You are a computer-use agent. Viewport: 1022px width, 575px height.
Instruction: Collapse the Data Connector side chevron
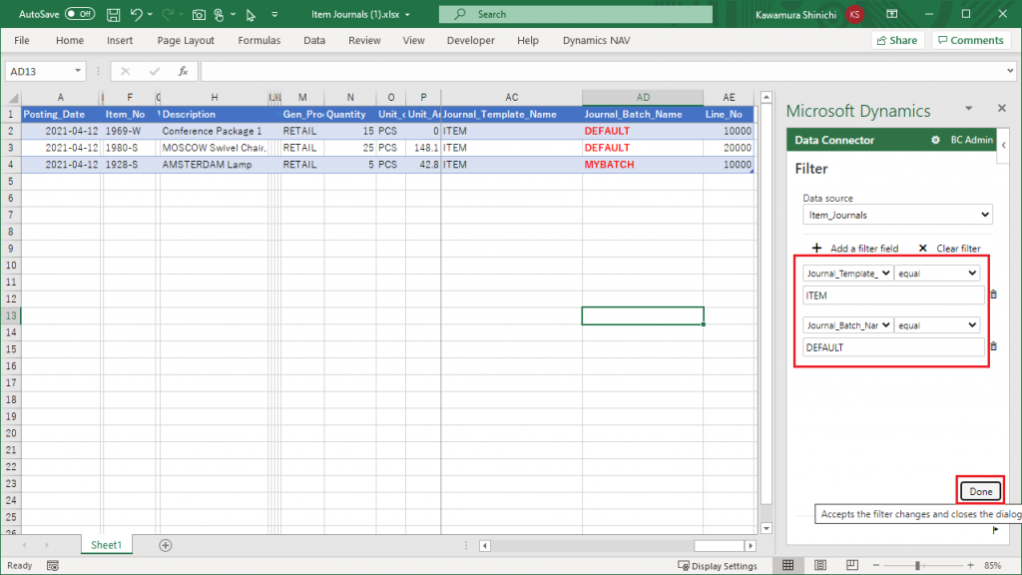tap(1004, 146)
